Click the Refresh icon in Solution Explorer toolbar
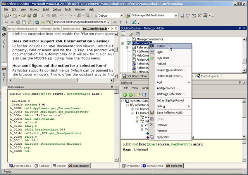Viewport: 248px width, 175px height. pos(123,34)
